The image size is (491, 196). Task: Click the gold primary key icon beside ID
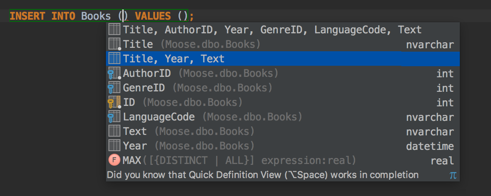click(x=114, y=102)
